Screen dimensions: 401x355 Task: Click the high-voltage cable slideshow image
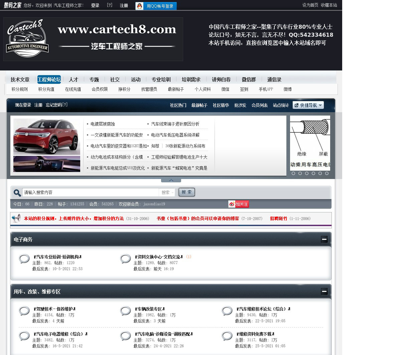pos(310,143)
